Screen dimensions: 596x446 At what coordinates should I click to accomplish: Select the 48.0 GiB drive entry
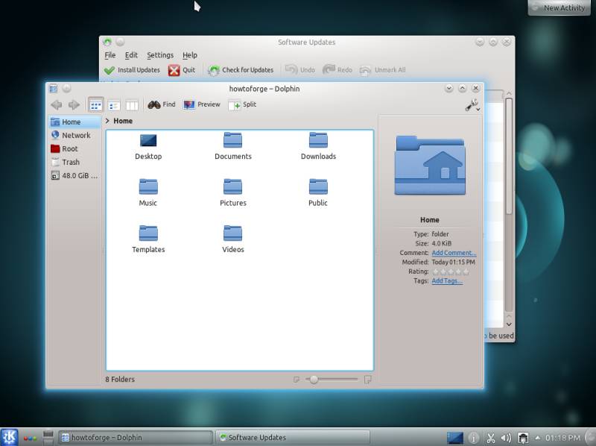click(x=74, y=175)
